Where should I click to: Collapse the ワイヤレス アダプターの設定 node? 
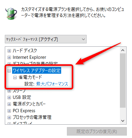click(9, 71)
